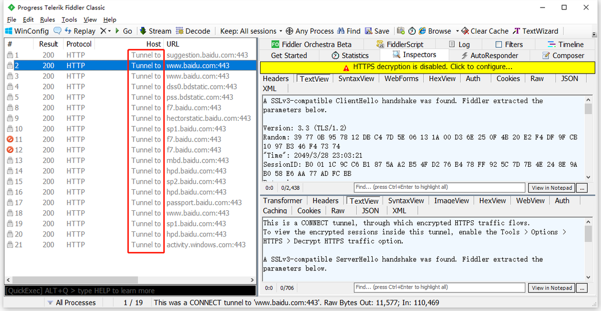
Task: Open the Timeline tab
Action: [566, 44]
